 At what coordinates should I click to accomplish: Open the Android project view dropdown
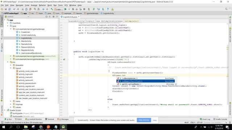pyautogui.click(x=17, y=17)
